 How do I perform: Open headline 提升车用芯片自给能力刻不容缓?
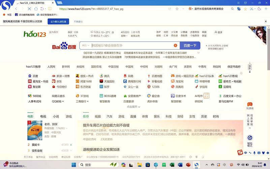[x=106, y=125]
